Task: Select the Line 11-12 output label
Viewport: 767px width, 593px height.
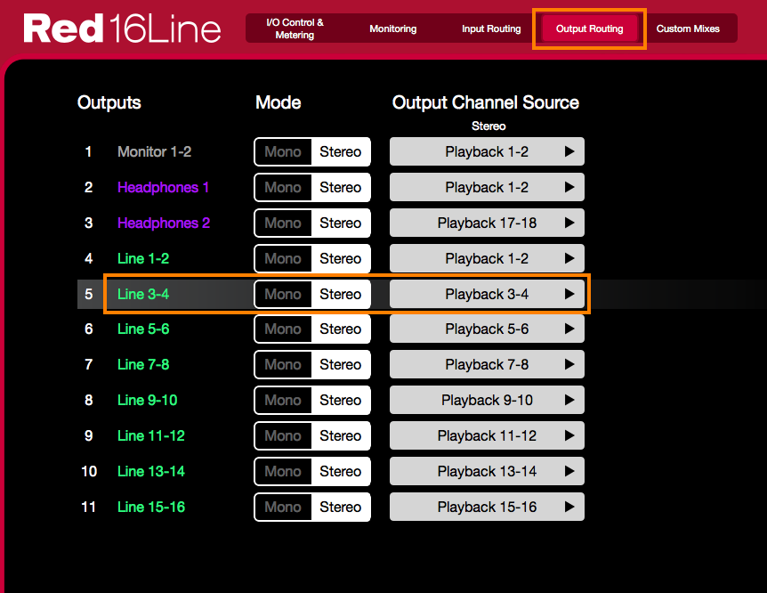Action: [x=151, y=435]
